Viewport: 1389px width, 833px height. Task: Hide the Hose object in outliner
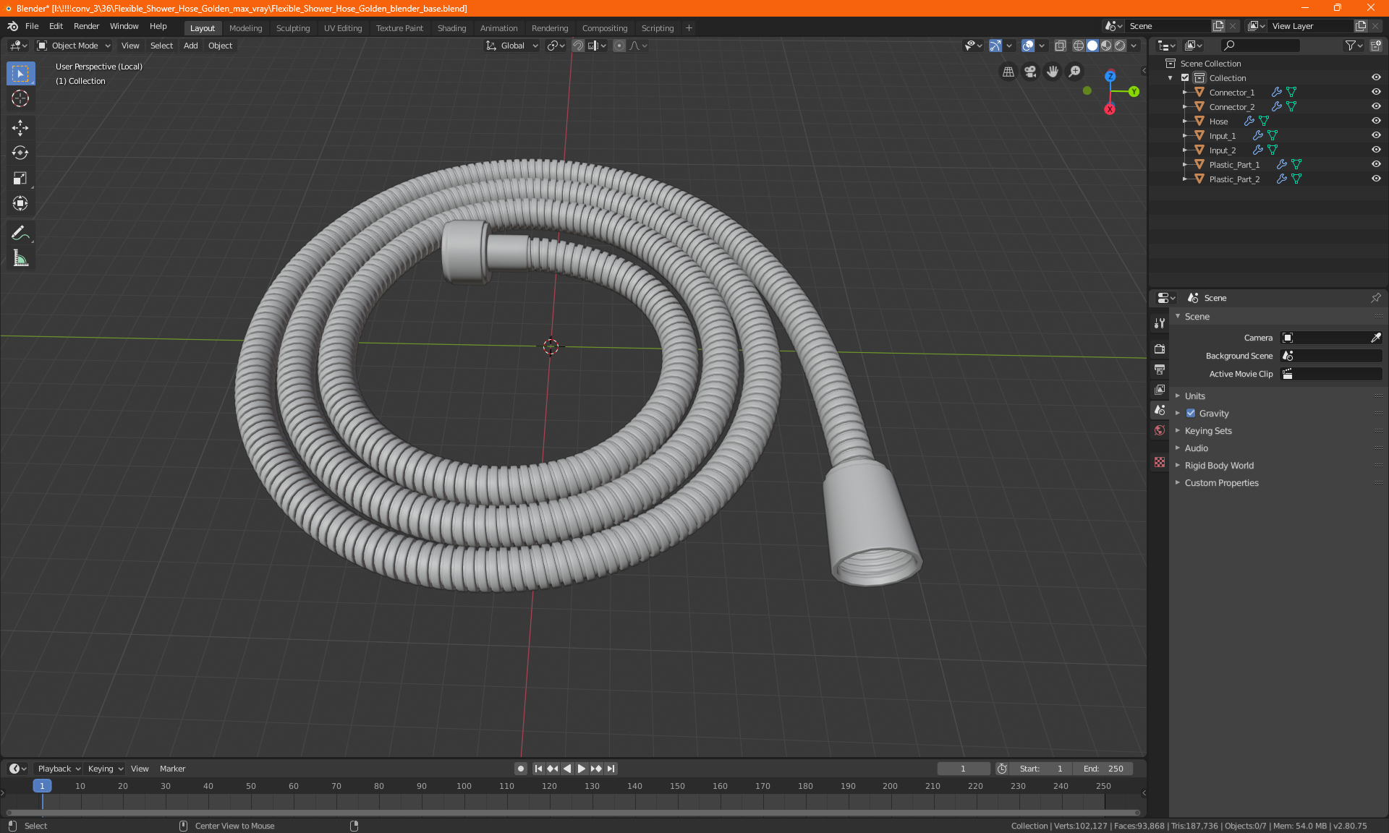pos(1376,121)
